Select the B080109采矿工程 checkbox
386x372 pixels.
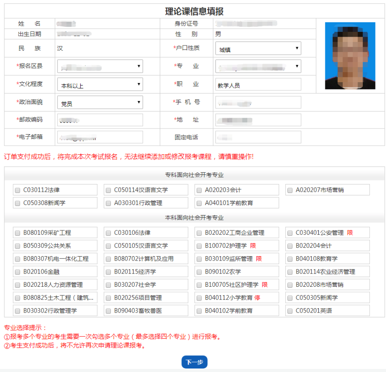pos(18,233)
